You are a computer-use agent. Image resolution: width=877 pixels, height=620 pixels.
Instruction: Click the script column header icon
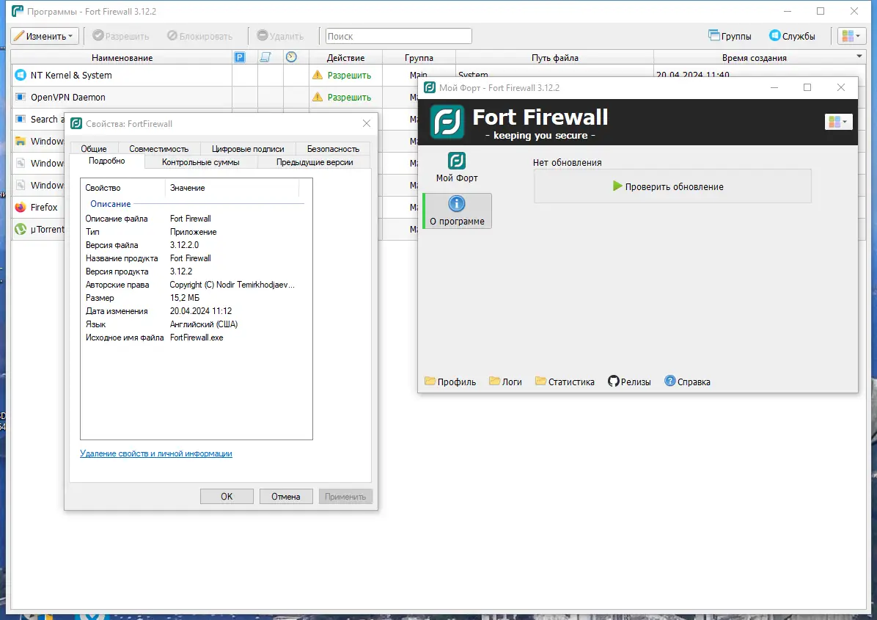coord(265,57)
